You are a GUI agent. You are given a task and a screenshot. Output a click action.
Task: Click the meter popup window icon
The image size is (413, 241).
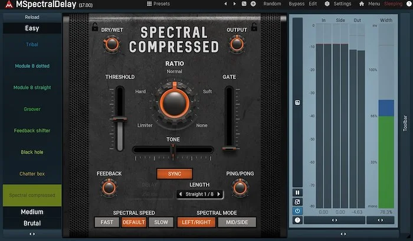(297, 103)
